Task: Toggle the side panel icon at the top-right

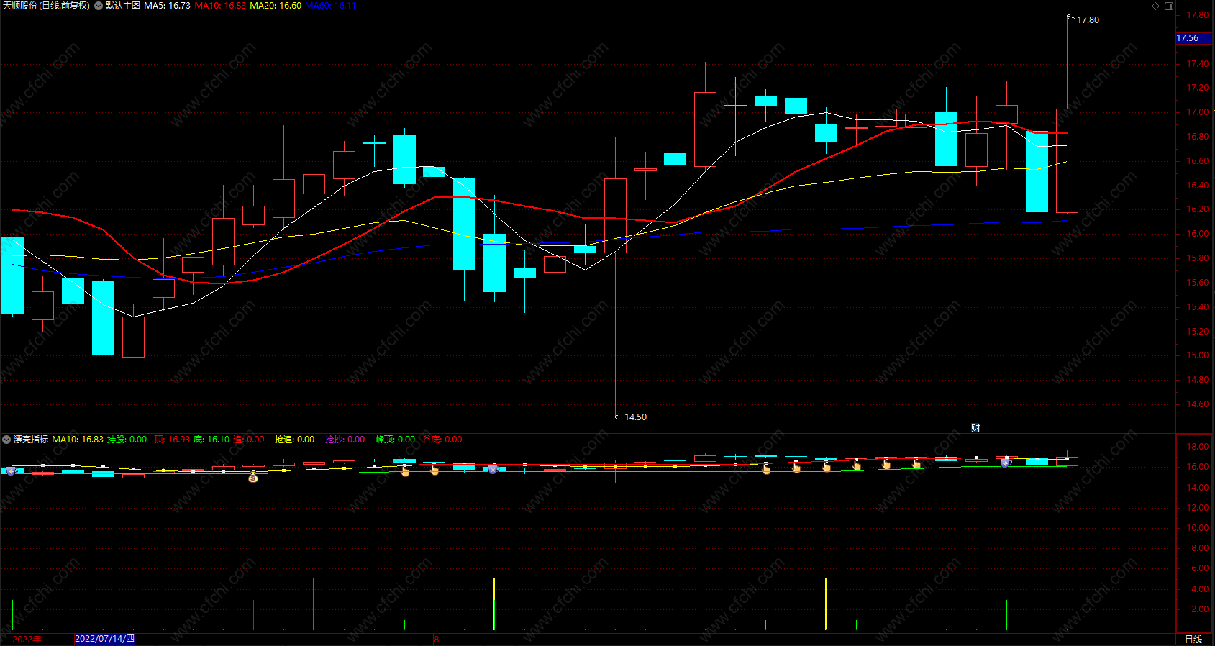Action: (x=1169, y=6)
